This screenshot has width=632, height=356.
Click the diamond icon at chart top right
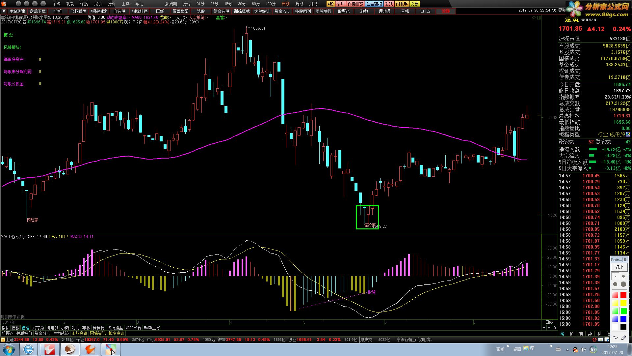tap(534, 18)
